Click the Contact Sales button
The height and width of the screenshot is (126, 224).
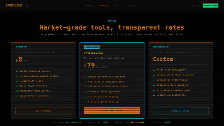181,111
